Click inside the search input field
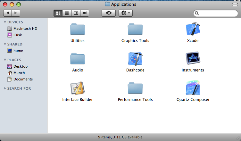 216,13
